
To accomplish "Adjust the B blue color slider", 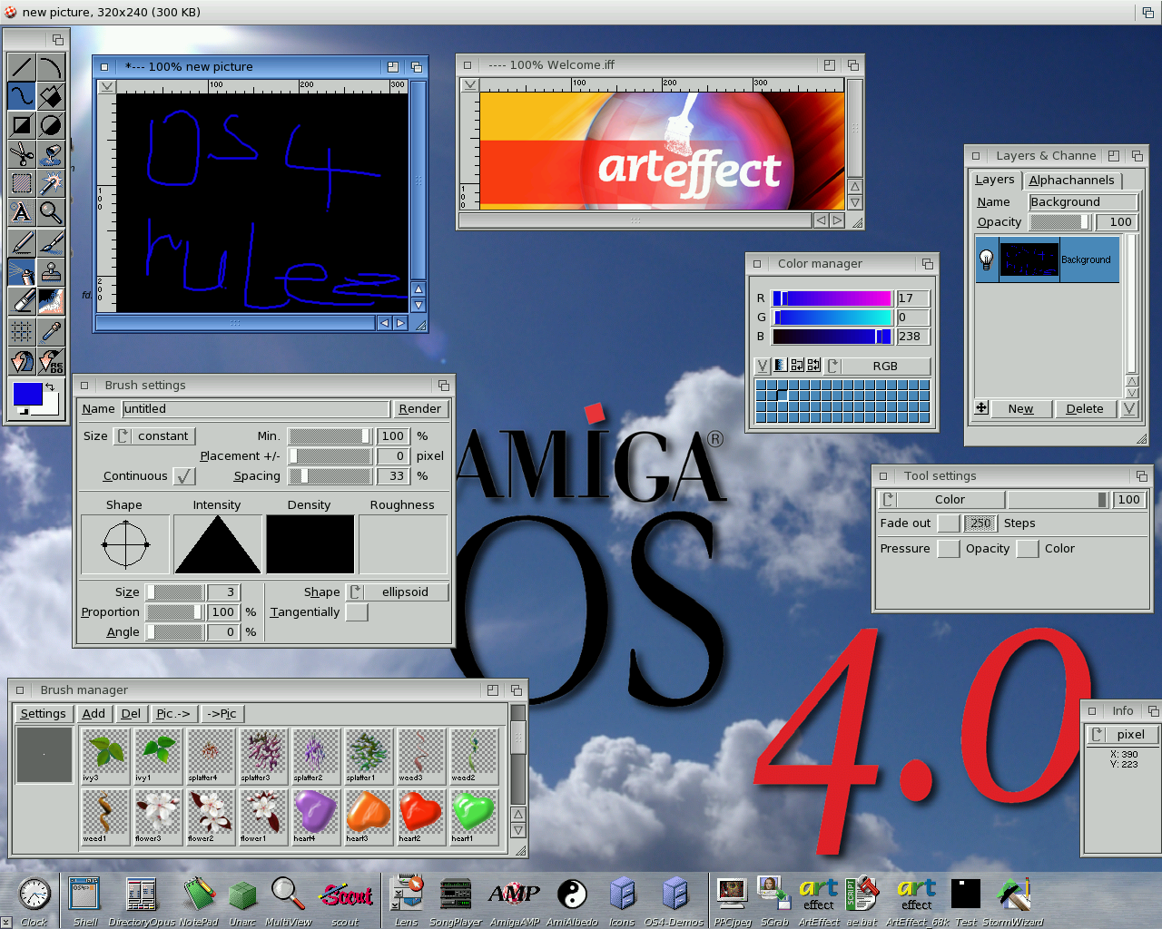I will click(832, 337).
